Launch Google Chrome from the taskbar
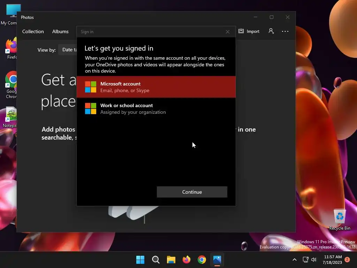357x268 pixels. [x=202, y=260]
